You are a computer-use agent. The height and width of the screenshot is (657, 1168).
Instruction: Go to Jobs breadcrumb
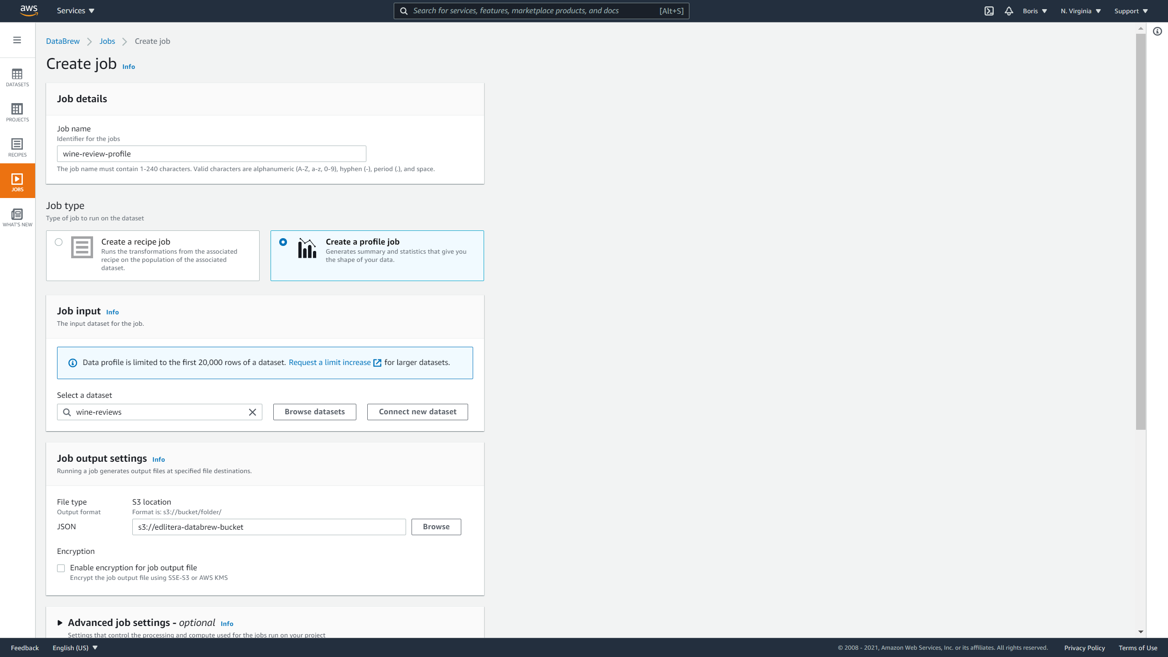coord(107,41)
